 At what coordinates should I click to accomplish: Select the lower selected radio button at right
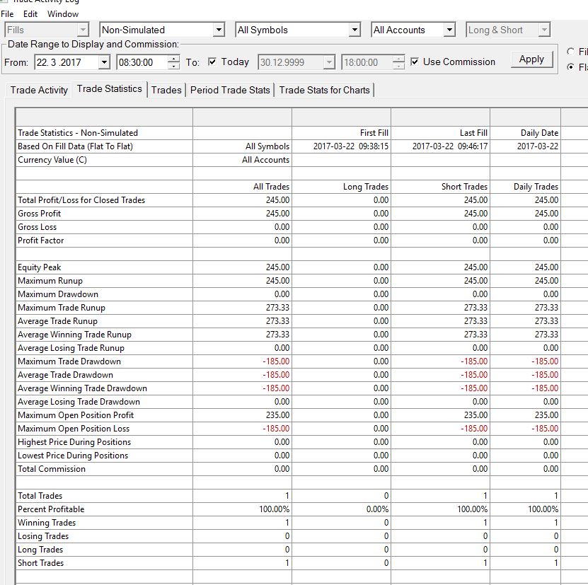pyautogui.click(x=570, y=66)
